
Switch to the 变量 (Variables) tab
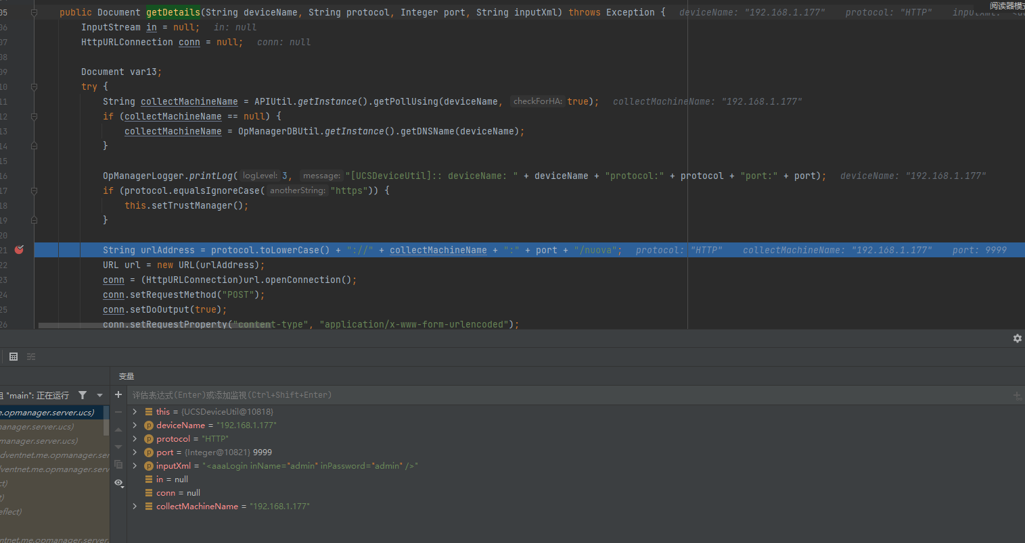127,376
